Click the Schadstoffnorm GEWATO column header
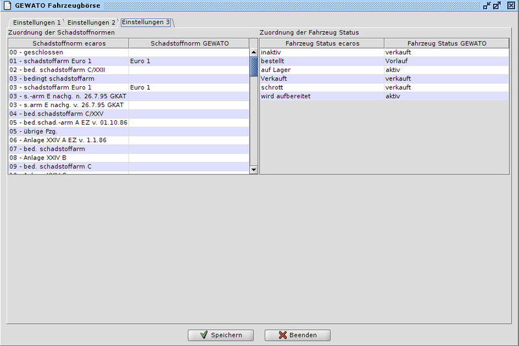Image resolution: width=519 pixels, height=346 pixels. coord(189,43)
